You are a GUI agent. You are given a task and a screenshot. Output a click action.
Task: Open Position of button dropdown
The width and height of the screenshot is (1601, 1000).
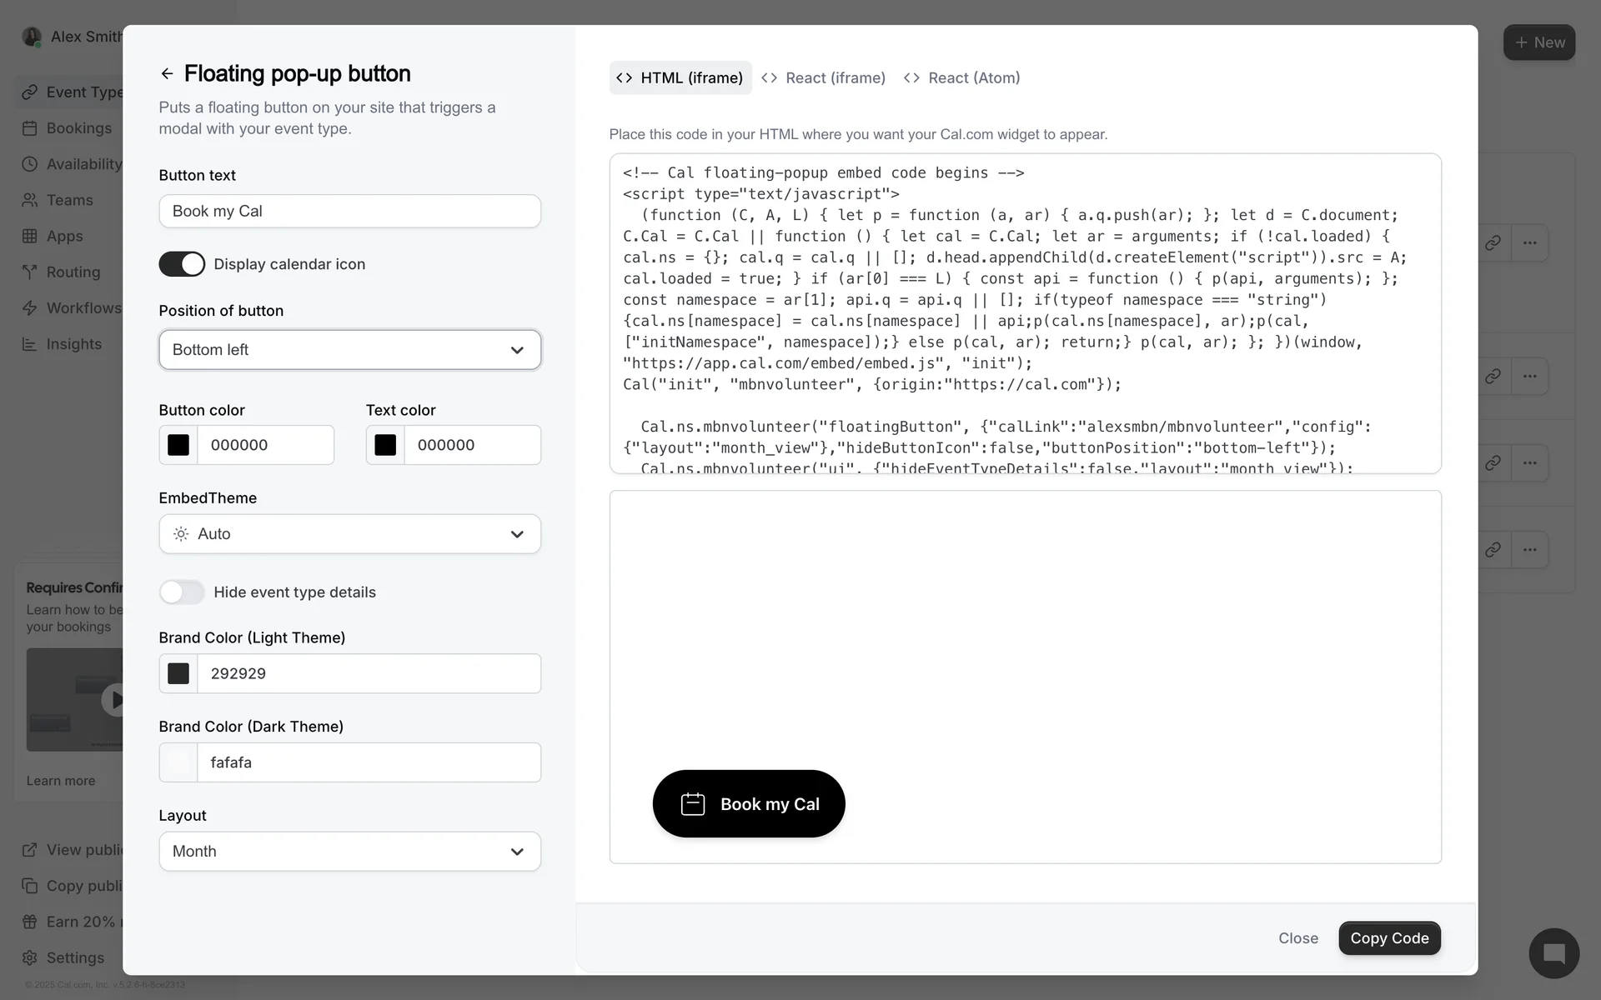[x=349, y=350]
